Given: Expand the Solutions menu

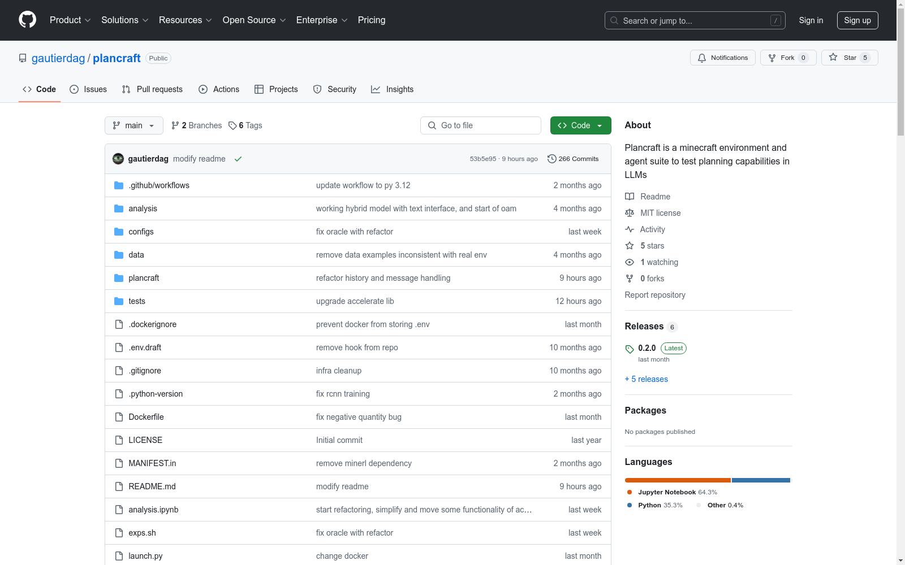Looking at the screenshot, I should [x=125, y=20].
